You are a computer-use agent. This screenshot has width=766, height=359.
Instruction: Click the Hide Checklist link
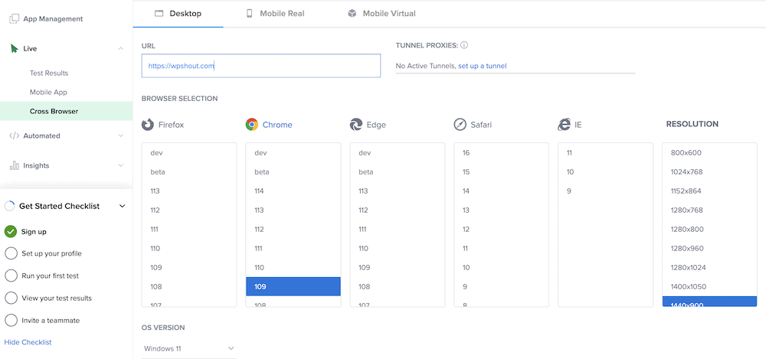point(28,342)
